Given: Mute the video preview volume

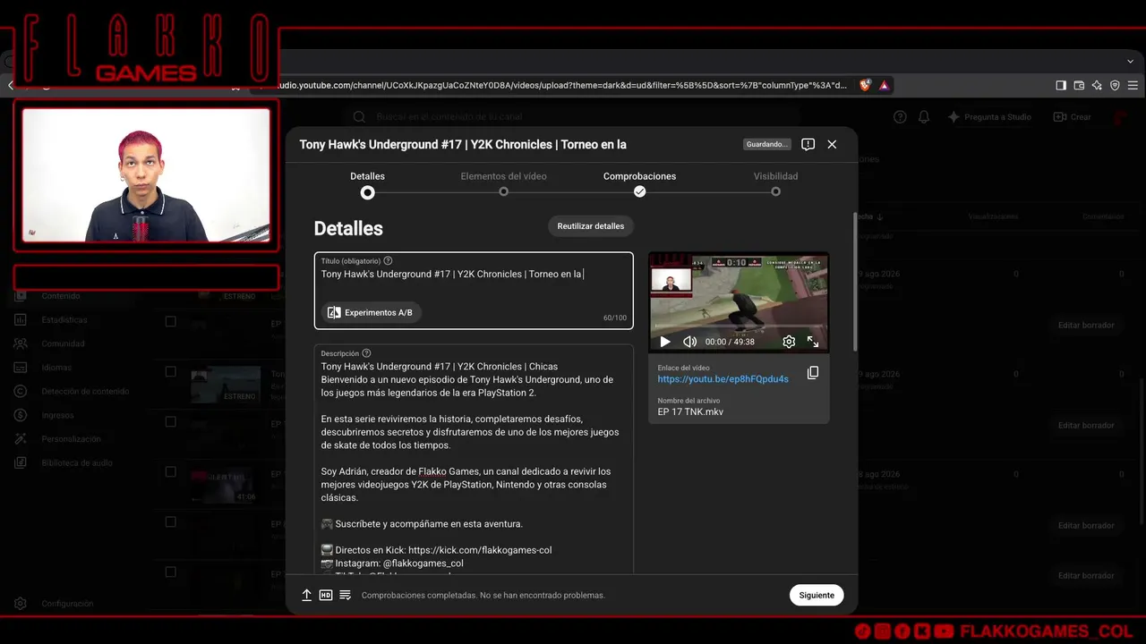Looking at the screenshot, I should [689, 342].
